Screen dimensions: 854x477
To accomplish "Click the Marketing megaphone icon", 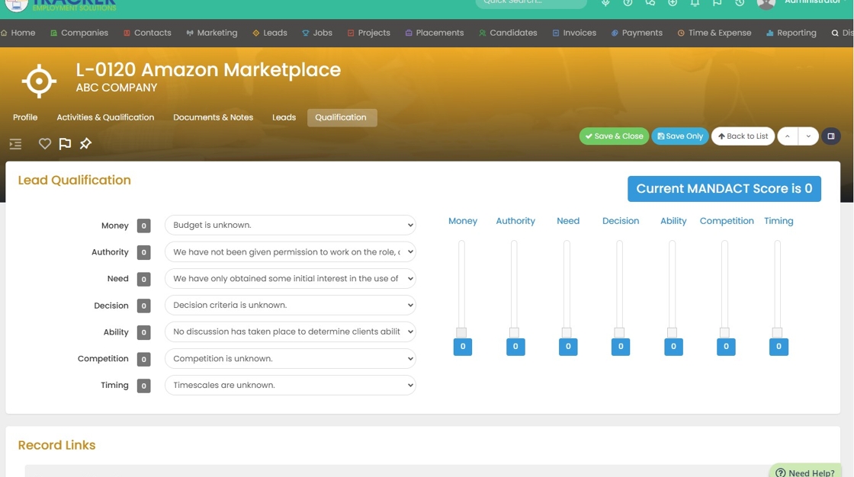I will coord(190,33).
